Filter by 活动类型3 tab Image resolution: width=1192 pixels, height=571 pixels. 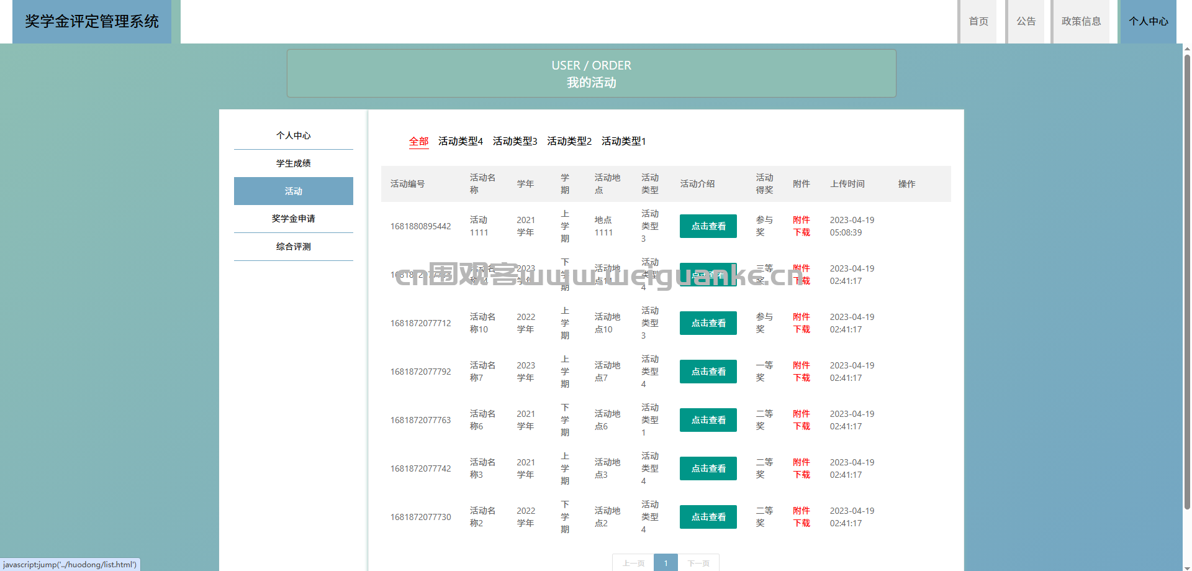pyautogui.click(x=515, y=141)
